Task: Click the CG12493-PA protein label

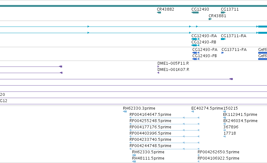Action: 205,49
